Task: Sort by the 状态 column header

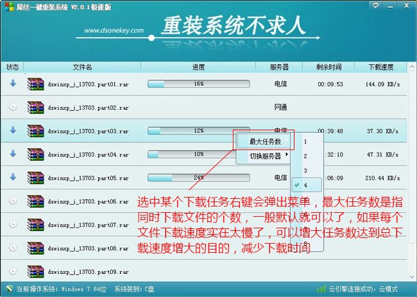Action: tap(12, 67)
